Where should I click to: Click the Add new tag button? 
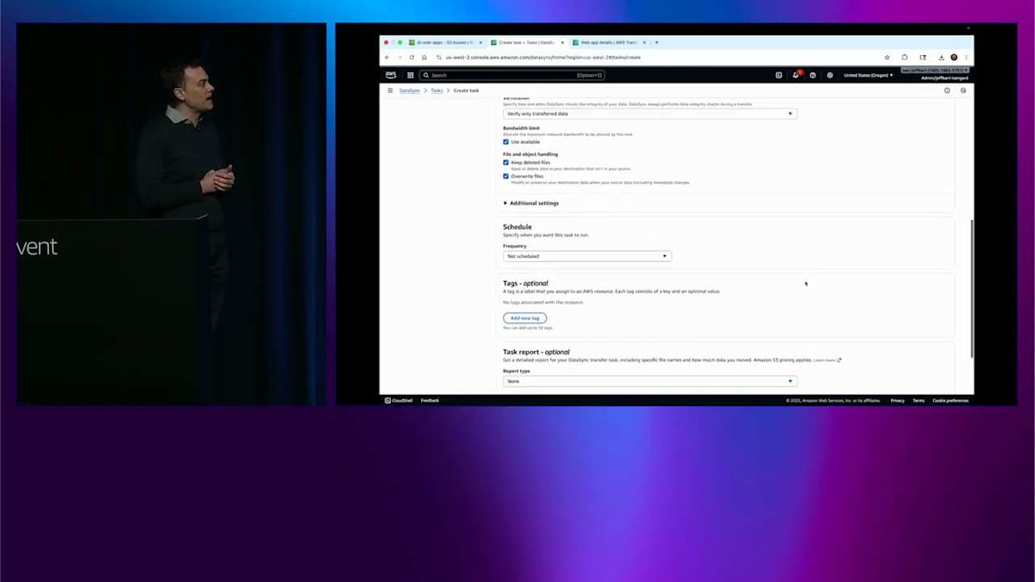pos(524,318)
